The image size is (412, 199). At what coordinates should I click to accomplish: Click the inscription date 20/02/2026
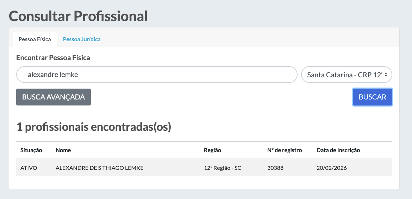[x=332, y=168]
